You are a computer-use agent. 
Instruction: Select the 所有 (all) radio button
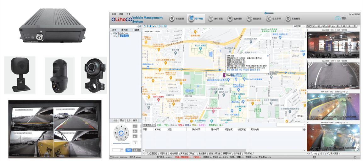111,30
